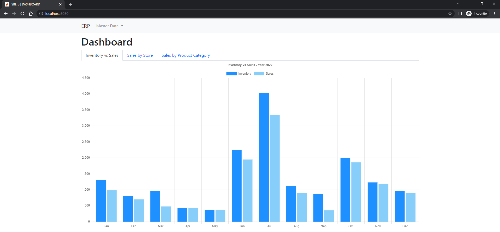
Task: Click the chart title Inventory vs Sales - Year 2022
Action: tap(250, 65)
